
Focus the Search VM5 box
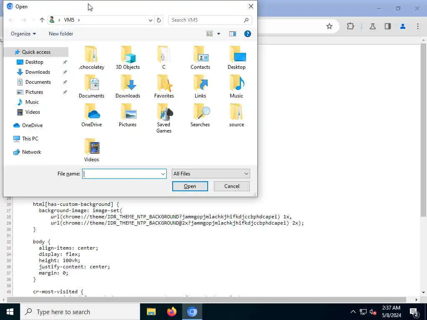(x=210, y=20)
